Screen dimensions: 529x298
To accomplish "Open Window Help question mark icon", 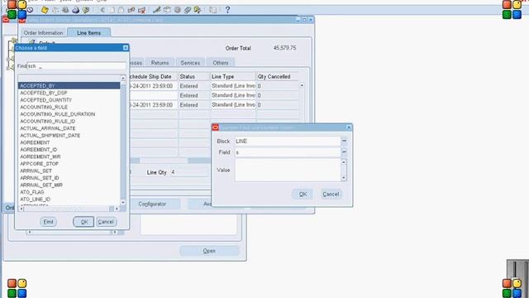I will (x=228, y=10).
